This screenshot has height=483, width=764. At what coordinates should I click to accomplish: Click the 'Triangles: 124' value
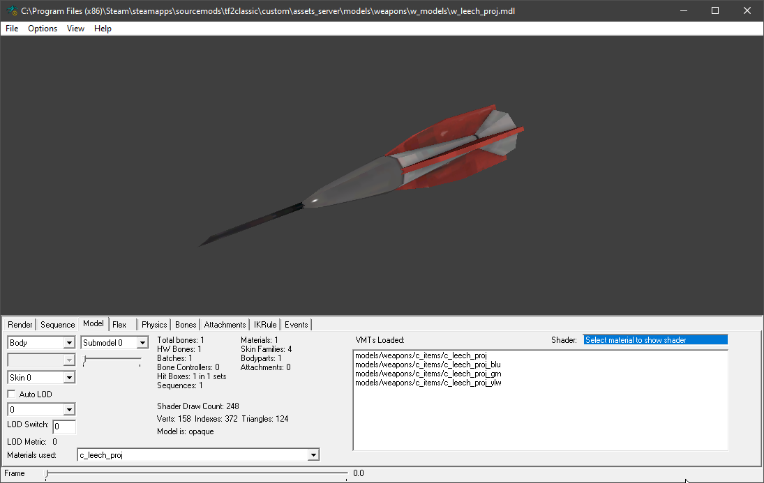point(265,419)
